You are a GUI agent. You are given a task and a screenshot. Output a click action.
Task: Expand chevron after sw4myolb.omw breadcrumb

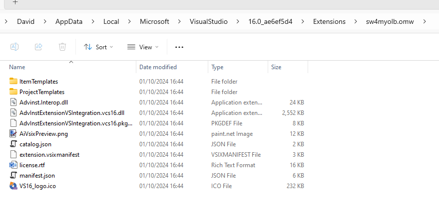(425, 22)
